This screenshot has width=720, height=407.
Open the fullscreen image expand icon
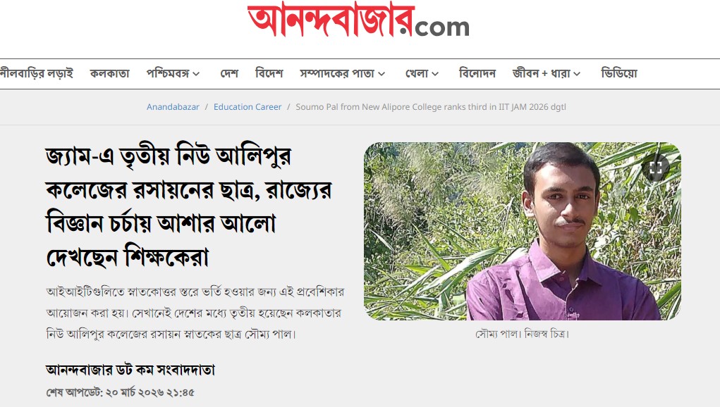(x=655, y=168)
